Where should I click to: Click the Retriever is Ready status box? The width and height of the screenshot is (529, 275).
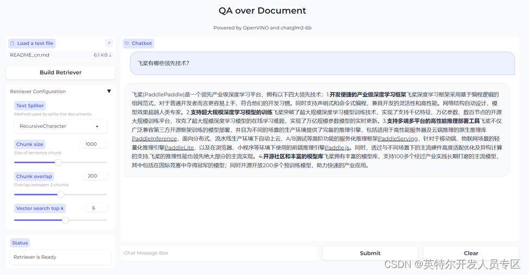[60, 257]
